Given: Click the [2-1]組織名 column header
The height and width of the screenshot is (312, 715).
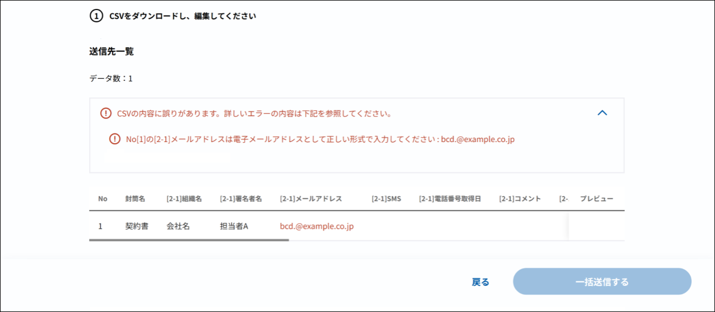Looking at the screenshot, I should [x=184, y=199].
